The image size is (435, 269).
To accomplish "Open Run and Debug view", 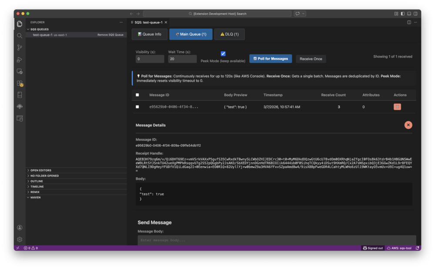I will (20, 59).
